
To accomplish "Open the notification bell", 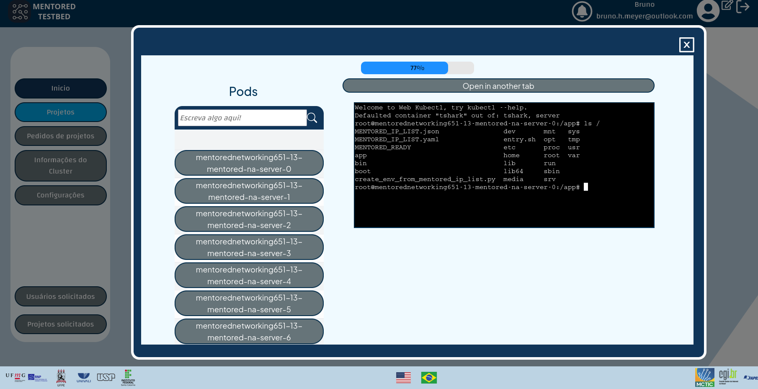I will coord(582,11).
